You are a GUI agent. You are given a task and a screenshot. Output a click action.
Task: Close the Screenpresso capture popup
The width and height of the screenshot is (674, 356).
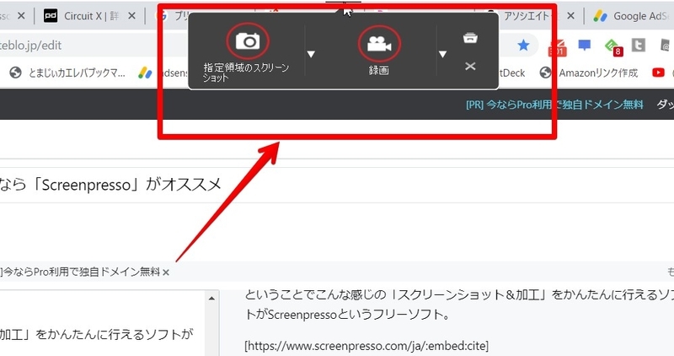[x=470, y=67]
